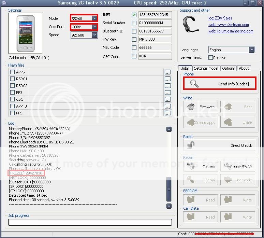
Task: Click the magnifier icon in Read Info
Action: coord(194,84)
